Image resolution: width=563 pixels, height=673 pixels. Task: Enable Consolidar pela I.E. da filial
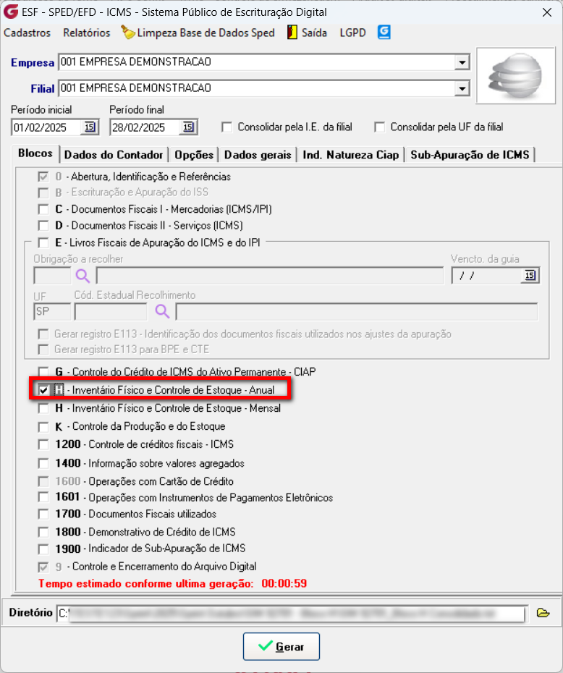coord(227,127)
